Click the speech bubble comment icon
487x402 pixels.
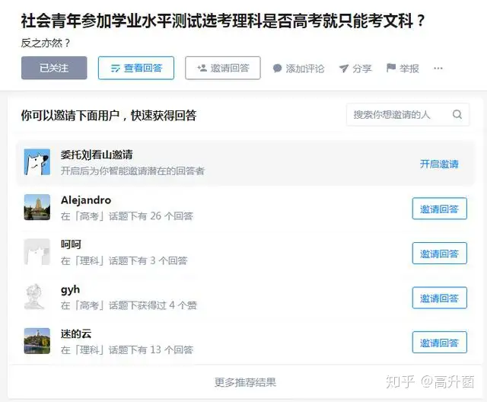click(277, 68)
